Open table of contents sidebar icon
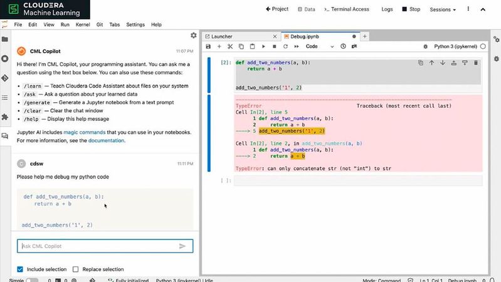This screenshot has height=282, width=501. click(x=5, y=97)
